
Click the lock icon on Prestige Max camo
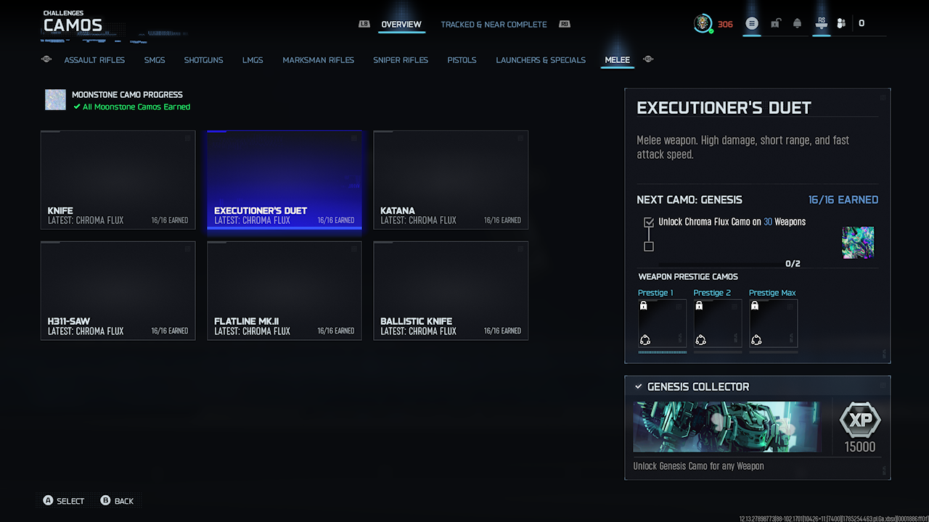(x=754, y=307)
